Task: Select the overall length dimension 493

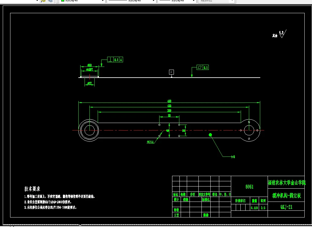Action: (x=169, y=101)
